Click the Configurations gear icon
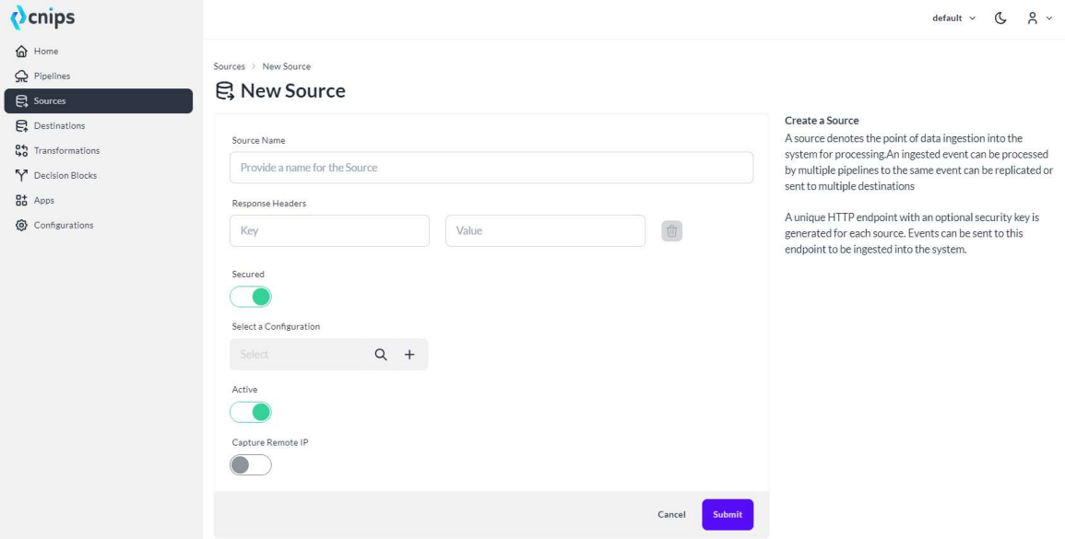The height and width of the screenshot is (539, 1065). click(21, 226)
